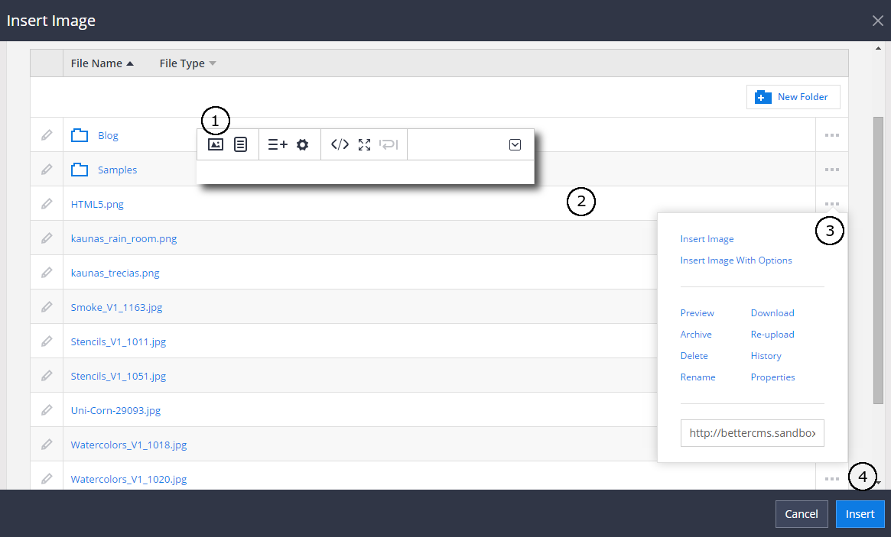This screenshot has height=537, width=891.
Task: Click the New Folder button
Action: tap(793, 97)
